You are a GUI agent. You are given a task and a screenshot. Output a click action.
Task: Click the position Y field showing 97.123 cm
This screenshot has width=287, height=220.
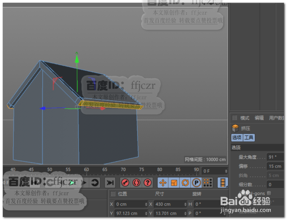click(131, 213)
